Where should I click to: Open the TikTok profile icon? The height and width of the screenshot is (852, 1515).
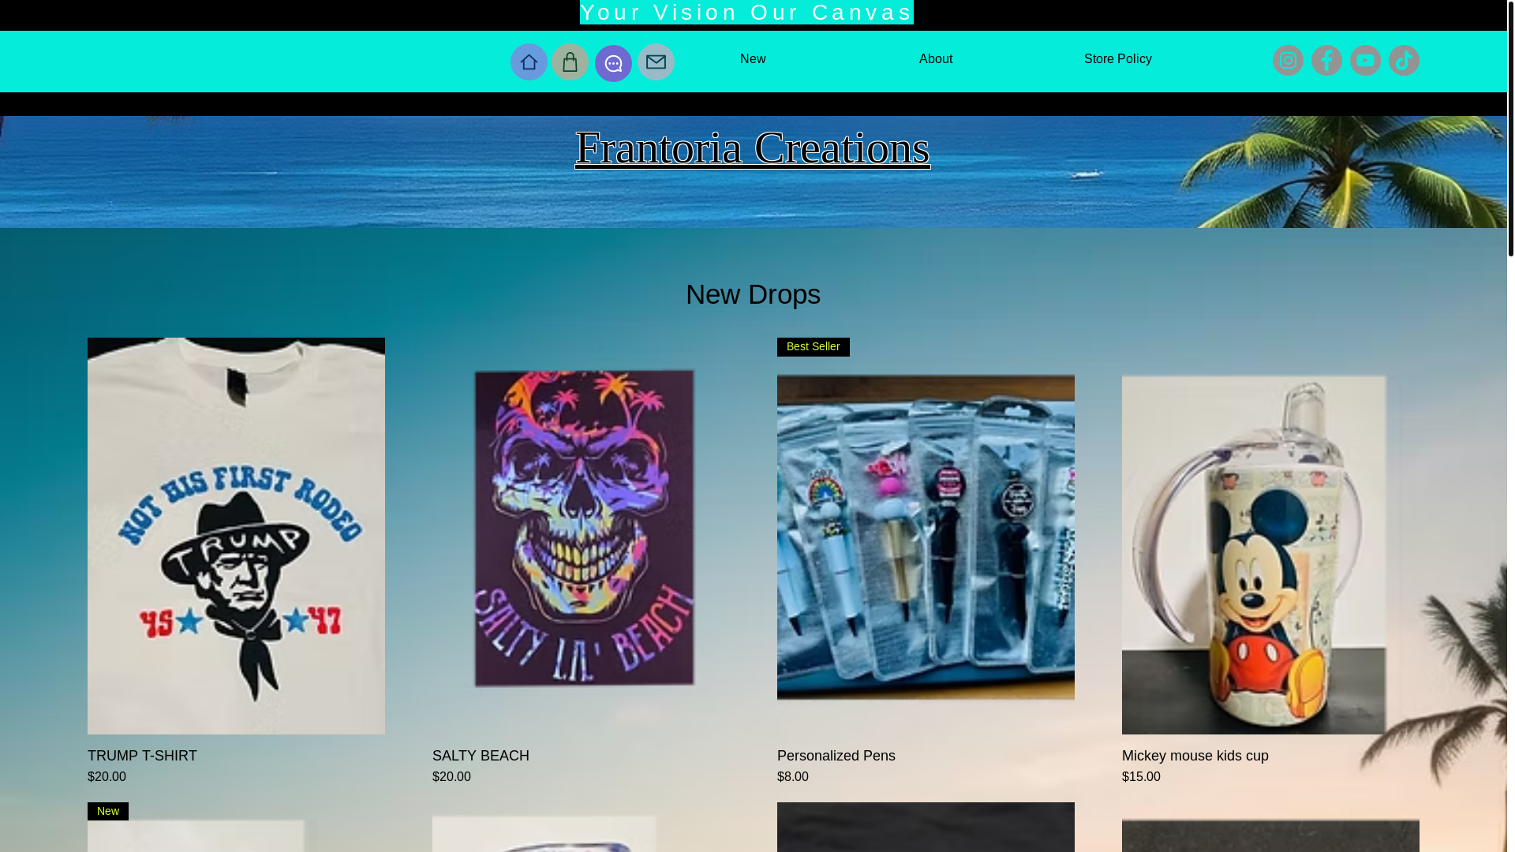coord(1404,60)
